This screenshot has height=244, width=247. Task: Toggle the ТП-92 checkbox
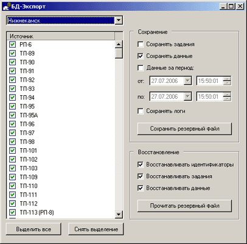coord(12,80)
